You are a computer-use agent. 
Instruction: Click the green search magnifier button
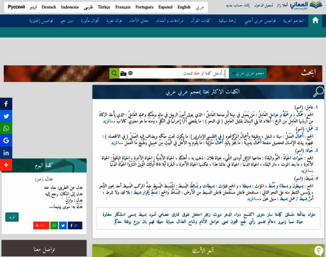tap(115, 73)
